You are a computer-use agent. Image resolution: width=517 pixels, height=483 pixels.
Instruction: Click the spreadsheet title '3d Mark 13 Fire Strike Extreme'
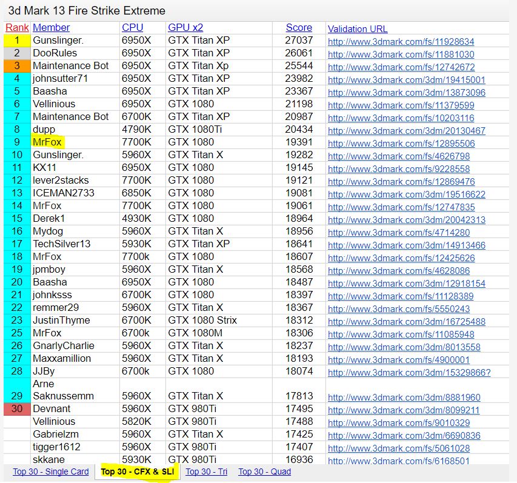click(87, 11)
